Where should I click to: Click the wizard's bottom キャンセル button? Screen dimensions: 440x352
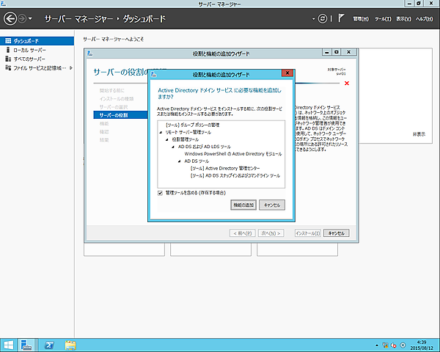coord(337,233)
